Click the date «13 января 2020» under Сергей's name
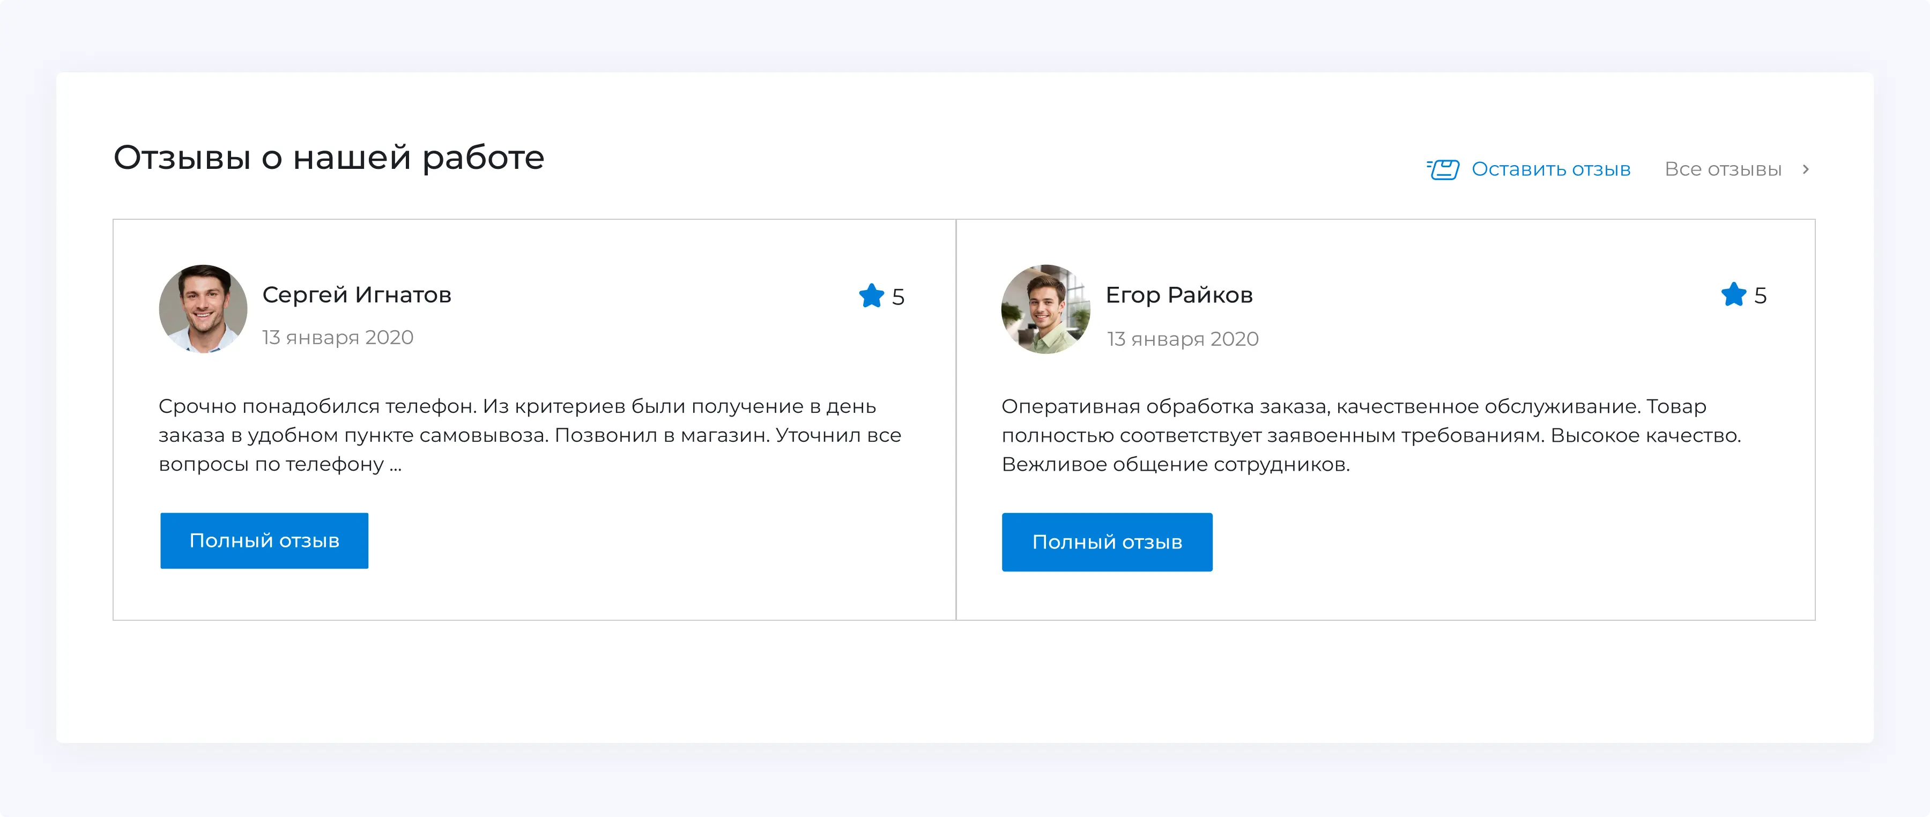Screen dimensions: 1930x817 tap(337, 337)
